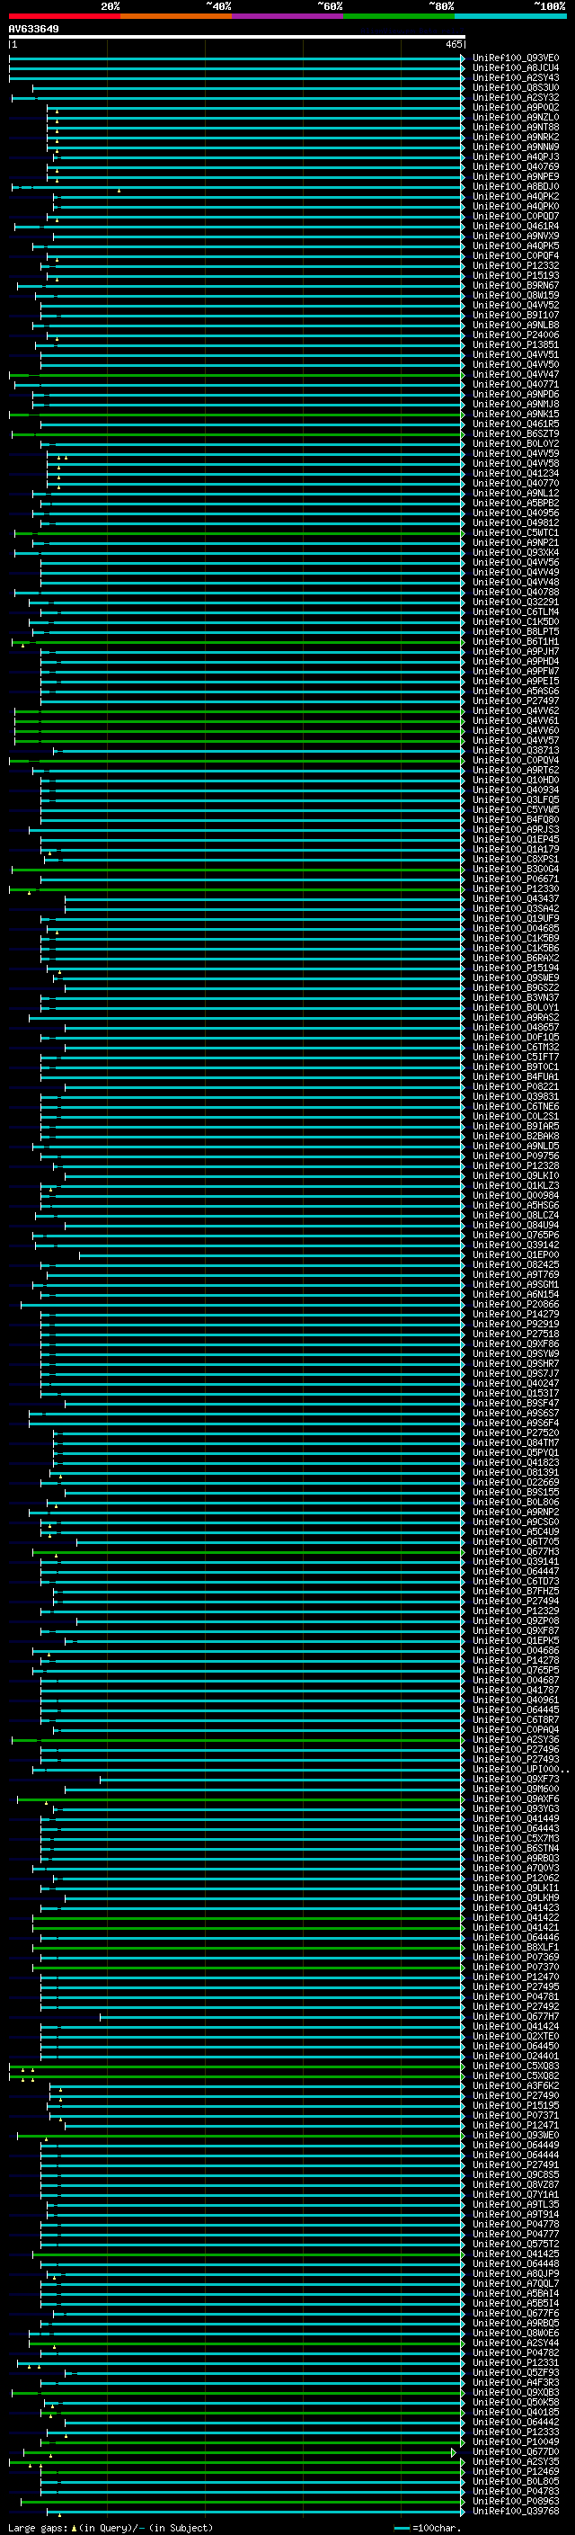This screenshot has width=575, height=2535.
Task: Select the UniRef100_Q677D0 label
Action: tap(515, 2451)
